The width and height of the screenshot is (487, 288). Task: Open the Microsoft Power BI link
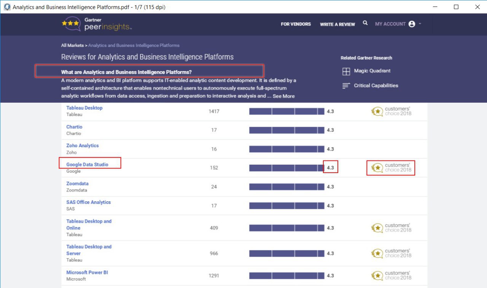[x=87, y=272]
